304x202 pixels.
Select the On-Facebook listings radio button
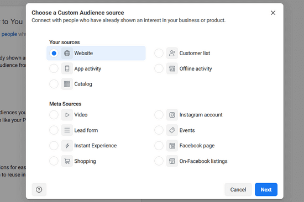pos(159,161)
